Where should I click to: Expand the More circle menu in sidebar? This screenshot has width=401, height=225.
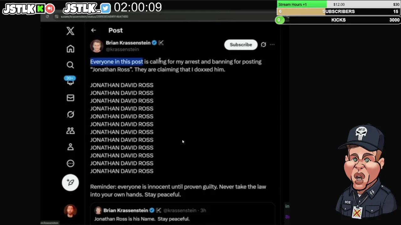70,163
